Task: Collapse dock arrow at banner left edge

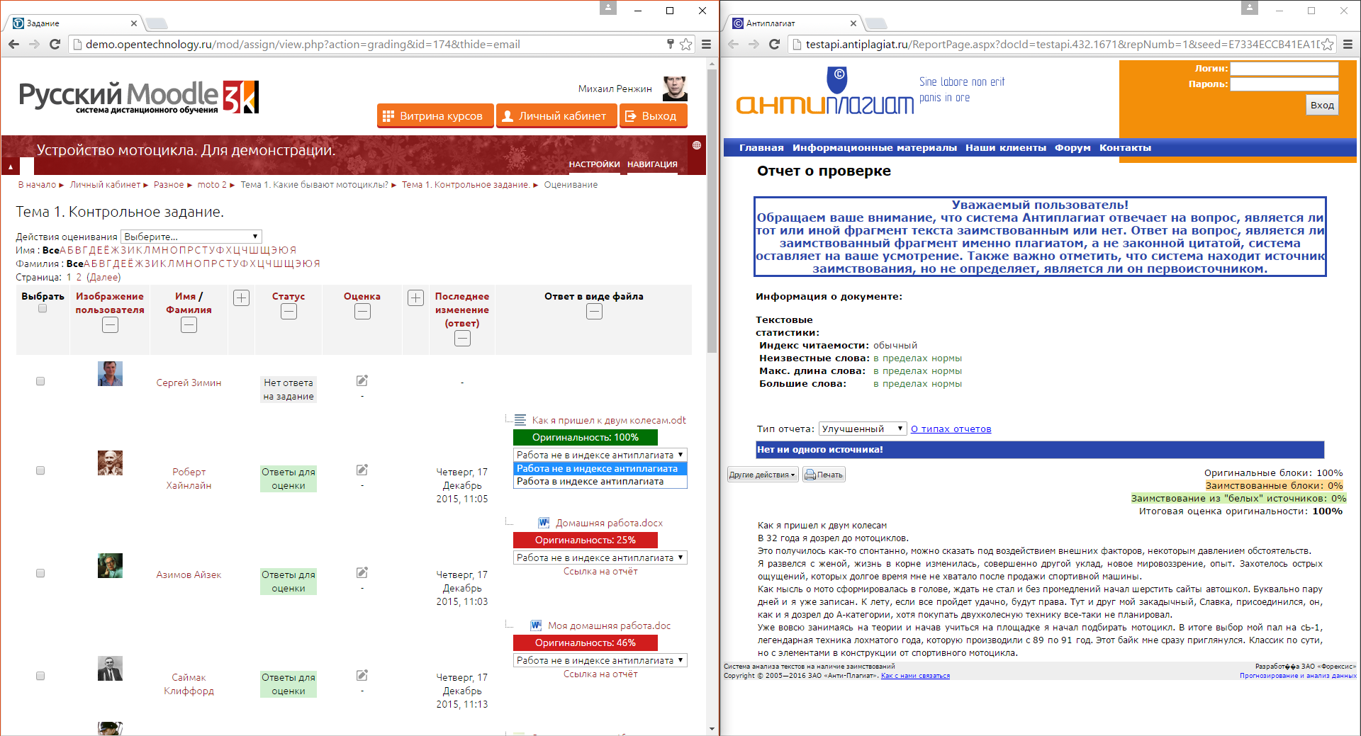Action: pos(11,167)
